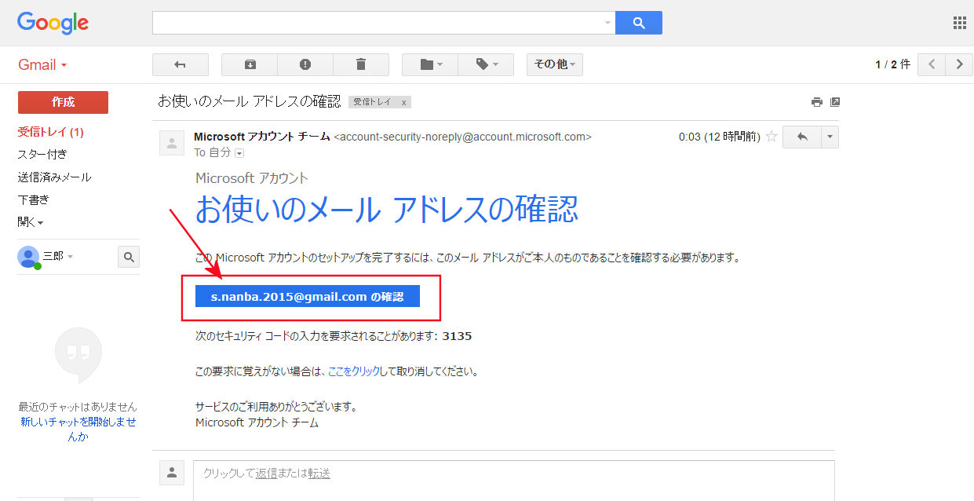Image resolution: width=974 pixels, height=501 pixels.
Task: Click the sender's avatar picture
Action: coord(172,143)
